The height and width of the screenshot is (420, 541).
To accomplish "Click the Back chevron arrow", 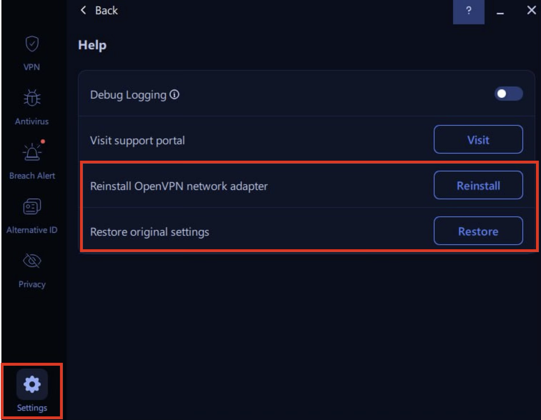I will [83, 10].
